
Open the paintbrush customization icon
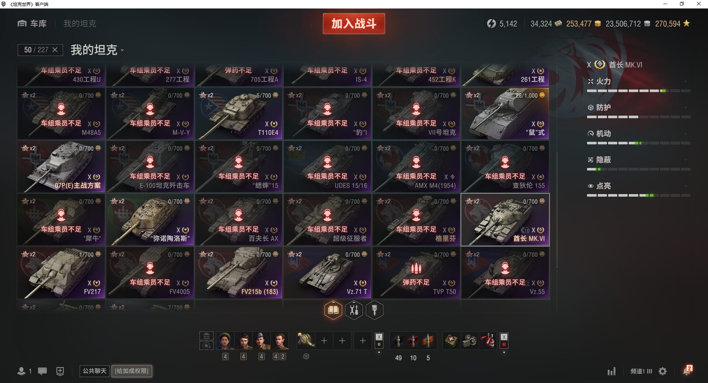point(375,310)
